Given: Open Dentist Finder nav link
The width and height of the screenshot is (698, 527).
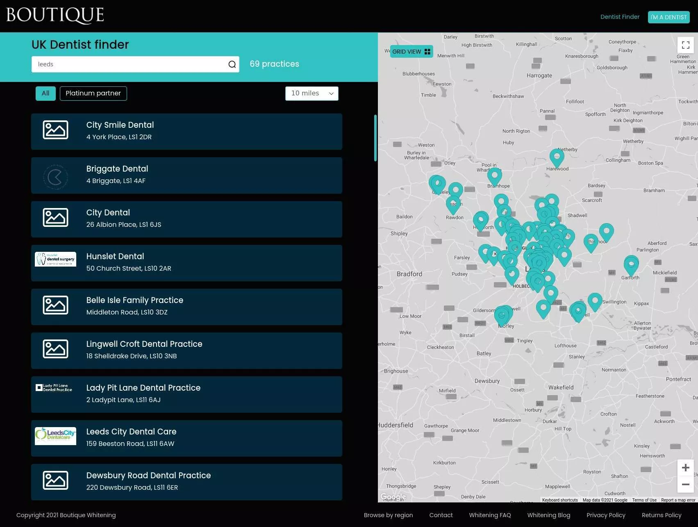Looking at the screenshot, I should pyautogui.click(x=620, y=17).
